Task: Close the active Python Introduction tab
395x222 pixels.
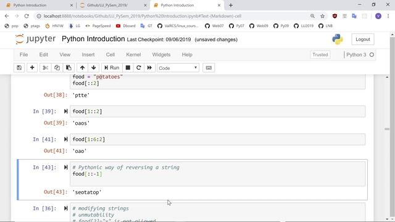Action: tap(219, 6)
